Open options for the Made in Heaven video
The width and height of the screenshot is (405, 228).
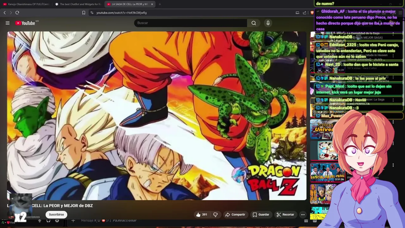coord(393,56)
